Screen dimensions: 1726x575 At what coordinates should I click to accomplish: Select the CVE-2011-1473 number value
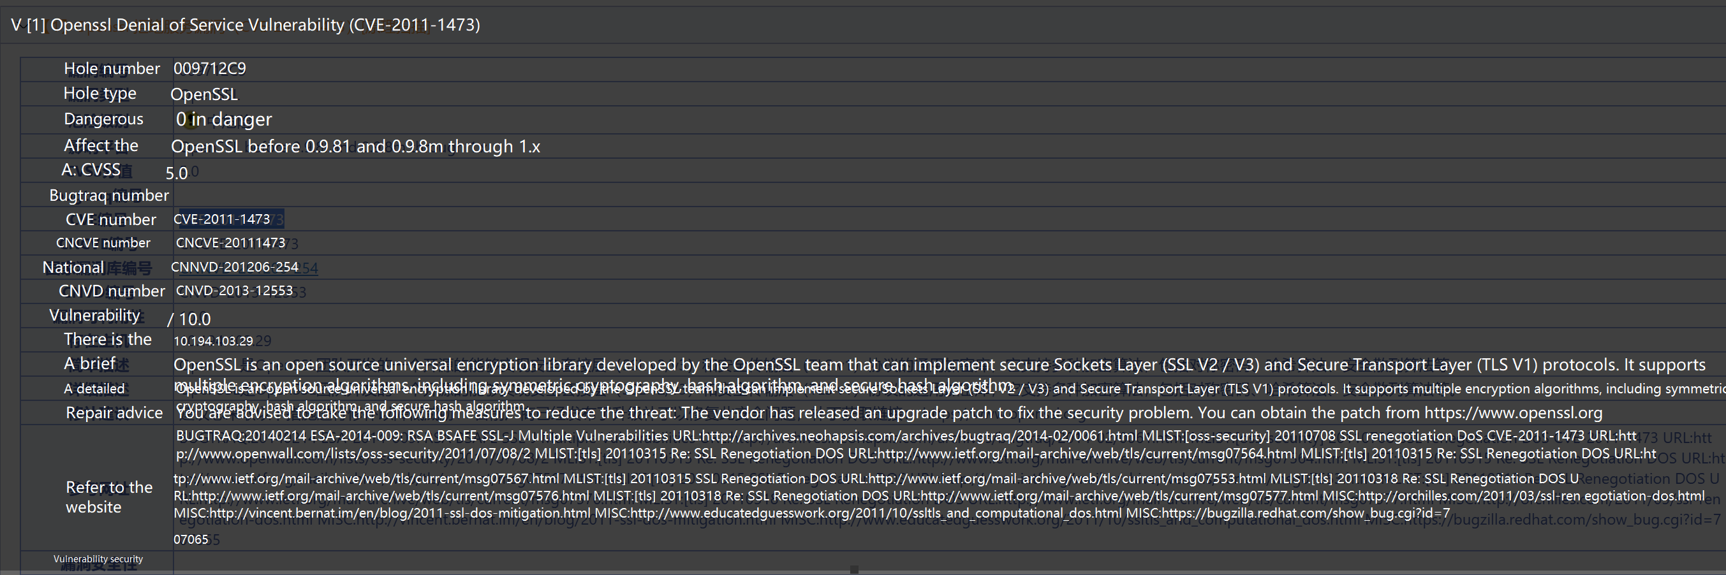(x=222, y=219)
